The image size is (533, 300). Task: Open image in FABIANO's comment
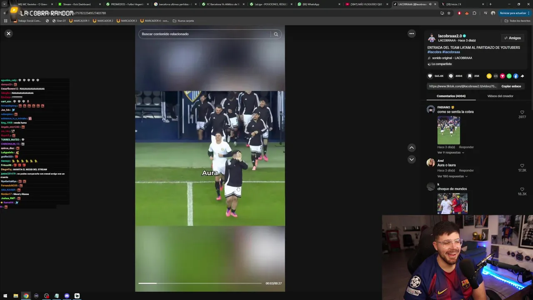tap(448, 130)
